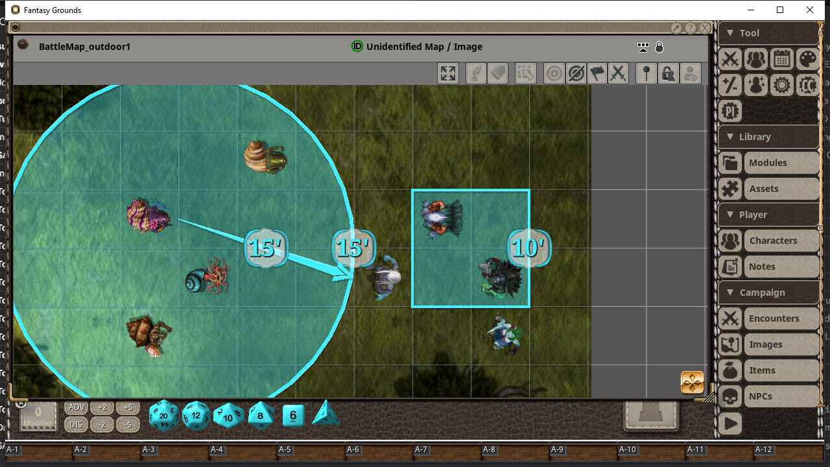Open the PI gear tool
830x467 pixels.
[730, 111]
